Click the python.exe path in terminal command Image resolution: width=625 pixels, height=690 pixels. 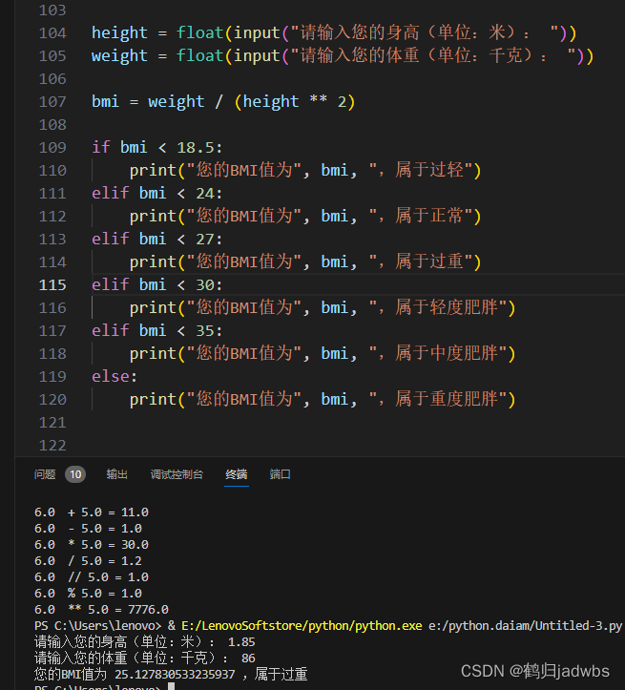click(302, 626)
